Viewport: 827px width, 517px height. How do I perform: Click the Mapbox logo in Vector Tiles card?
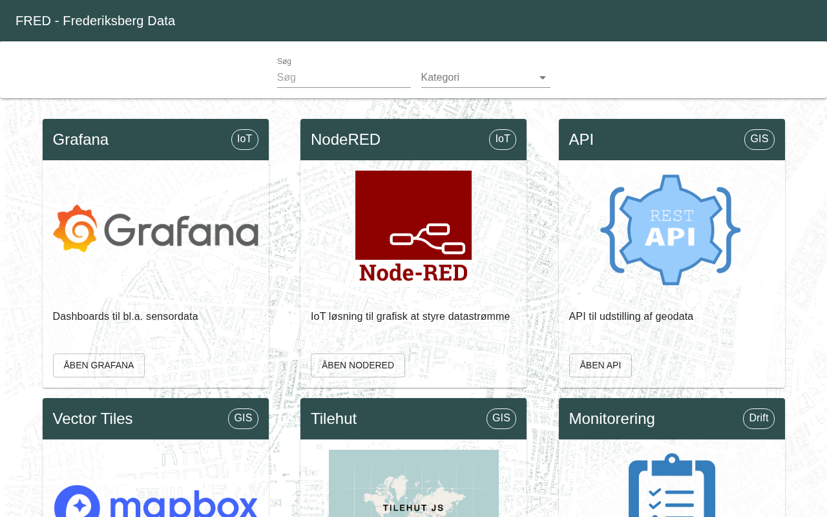point(156,501)
